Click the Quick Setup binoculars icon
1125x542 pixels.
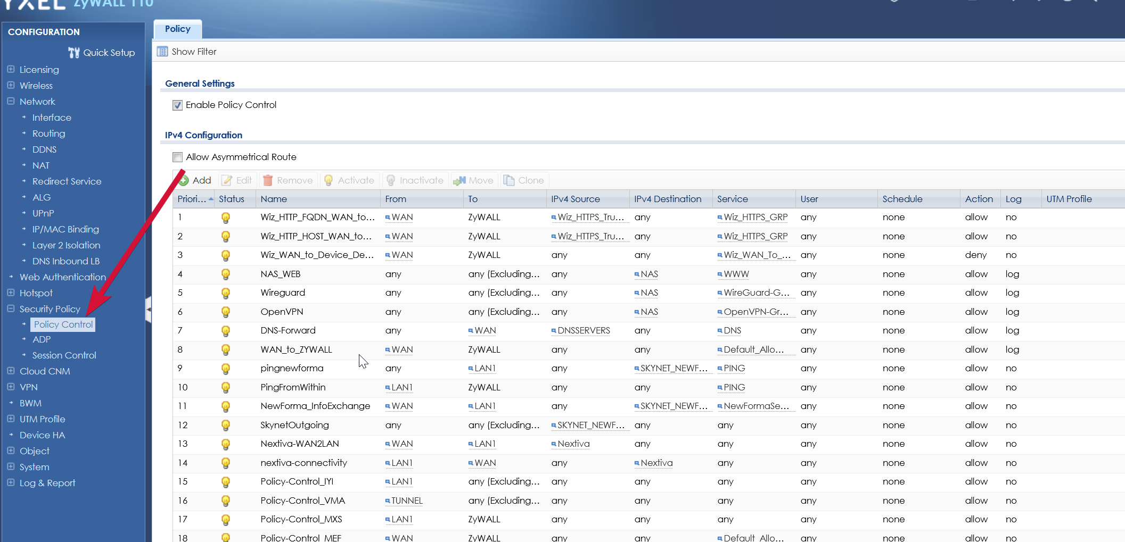[x=75, y=52]
